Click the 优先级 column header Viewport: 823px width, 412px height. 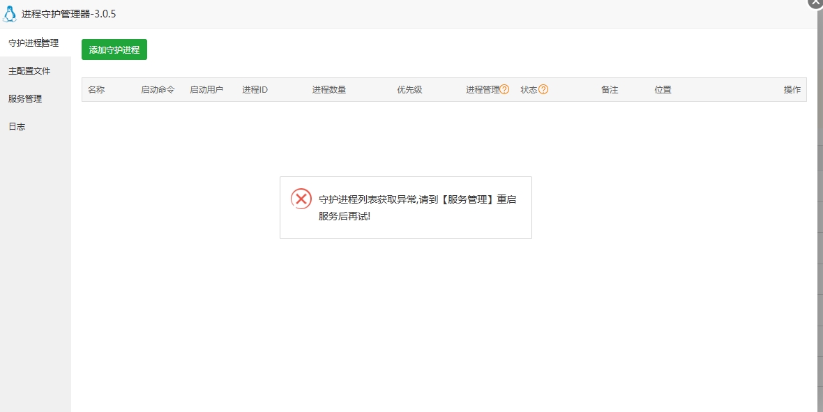(x=410, y=90)
